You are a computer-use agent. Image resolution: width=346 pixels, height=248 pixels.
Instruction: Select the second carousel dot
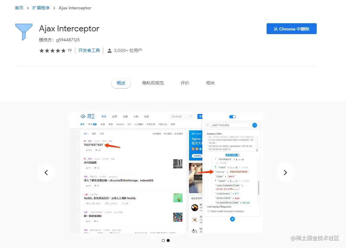click(x=168, y=240)
